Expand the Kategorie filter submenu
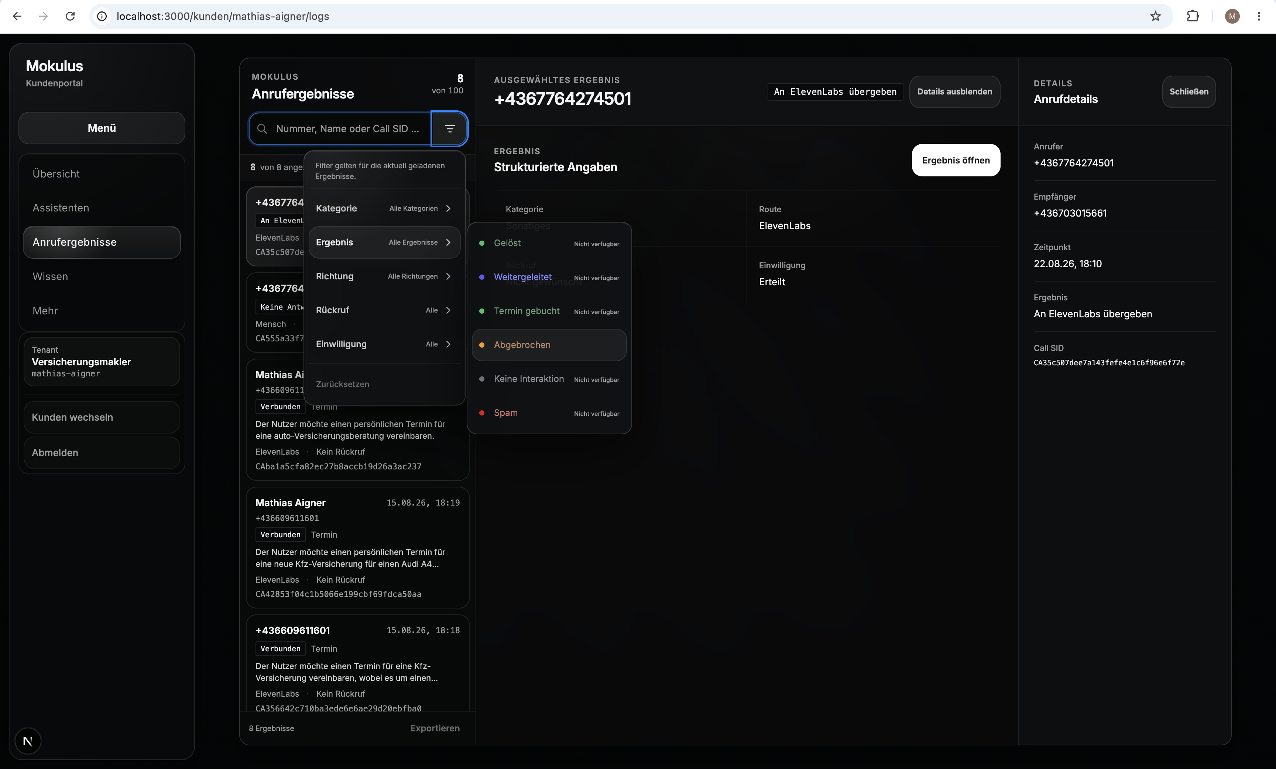This screenshot has height=769, width=1276. 384,208
